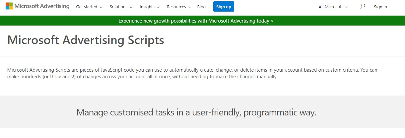Open the search magnifier icon
The width and height of the screenshot is (405, 138).
pos(362,7)
